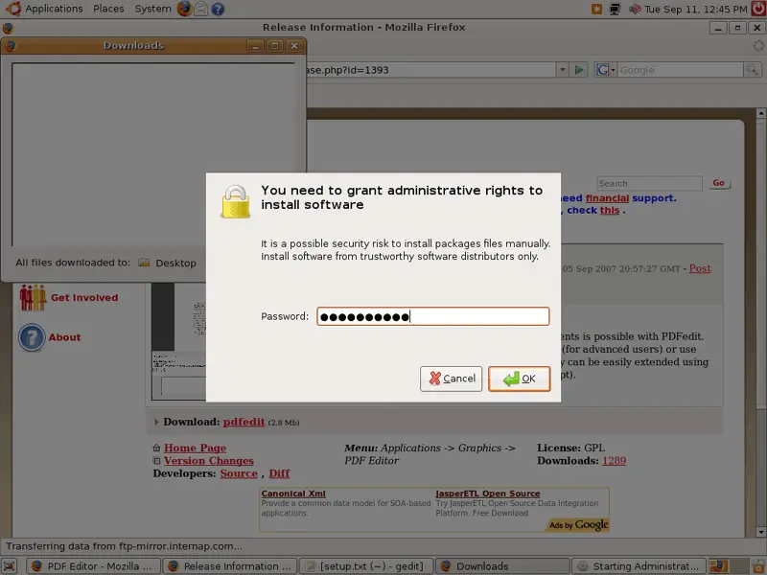Click the workspace switcher in bottom panel
Viewport: 767px width, 575px height.
click(x=729, y=566)
